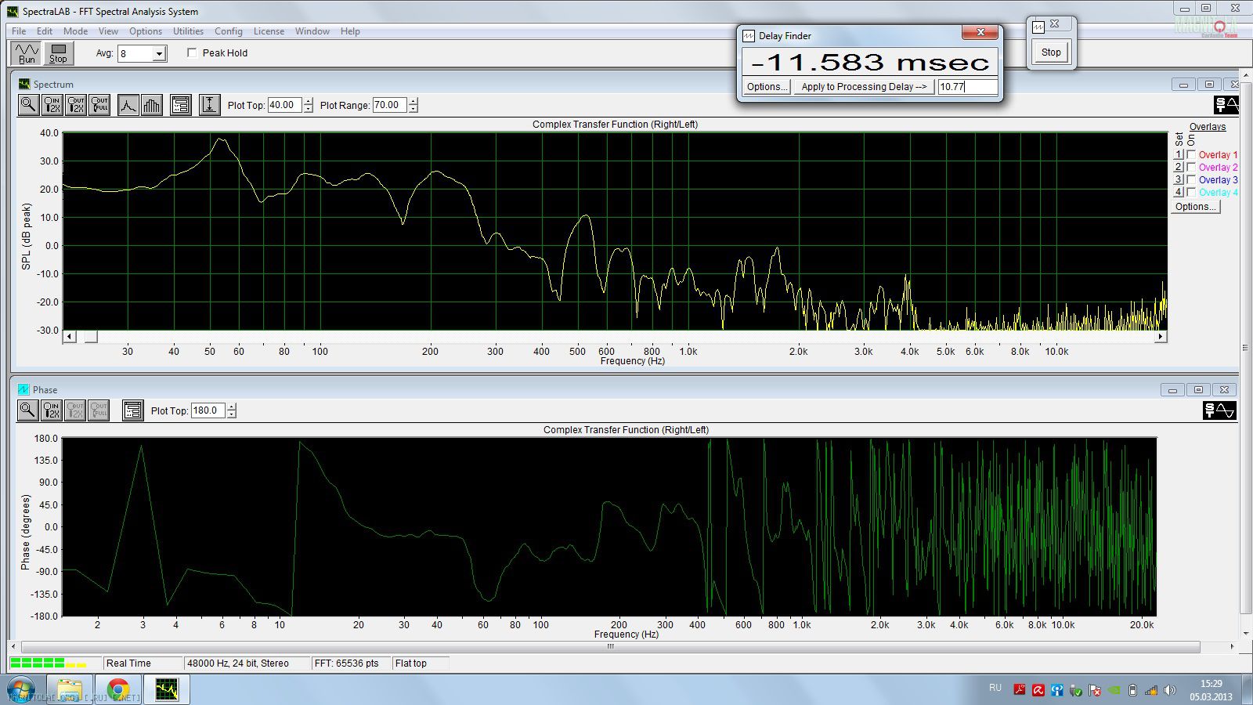The height and width of the screenshot is (705, 1253).
Task: Click SpectraLAB taskbar icon
Action: (167, 690)
